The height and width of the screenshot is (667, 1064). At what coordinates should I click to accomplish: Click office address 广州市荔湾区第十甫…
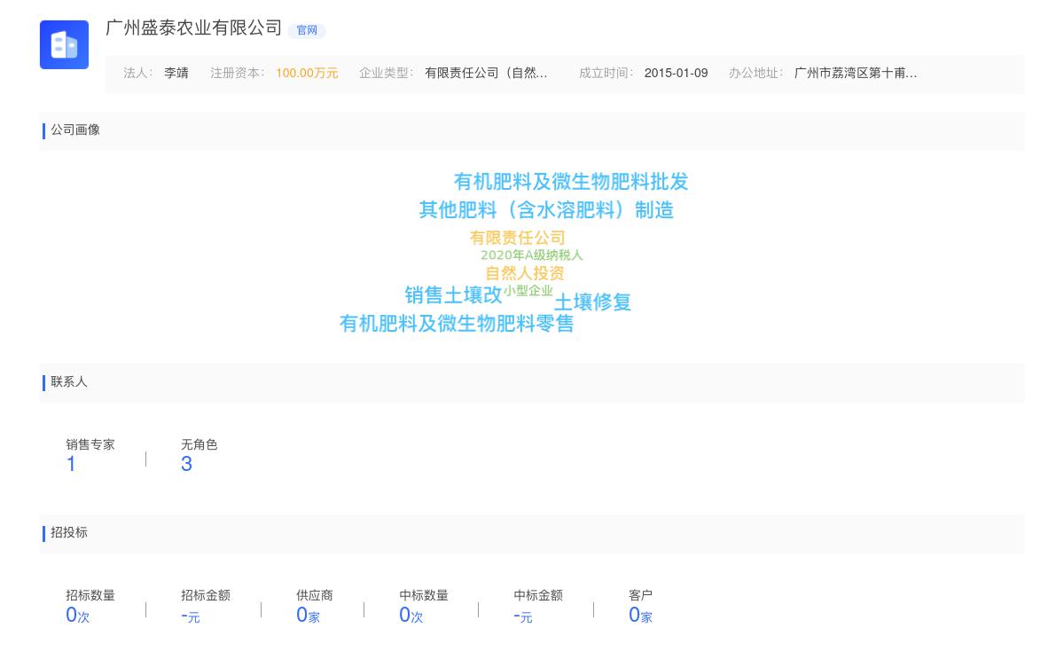[x=856, y=74]
